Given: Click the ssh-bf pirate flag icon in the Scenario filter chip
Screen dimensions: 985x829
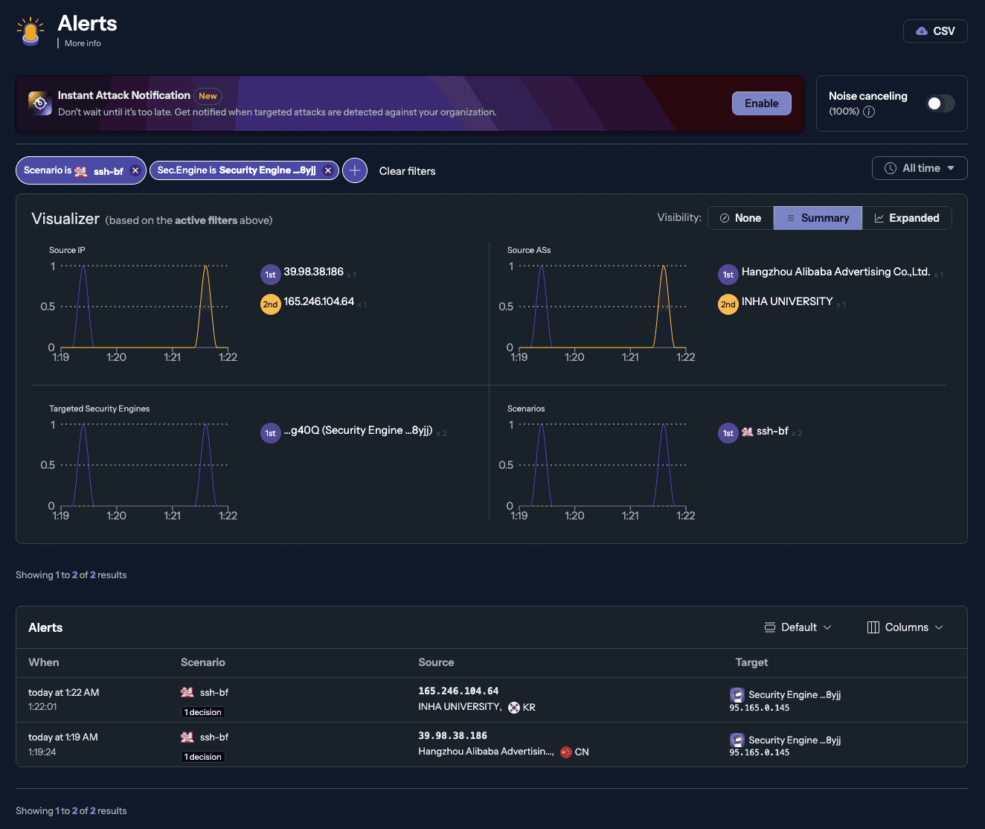Looking at the screenshot, I should [80, 170].
